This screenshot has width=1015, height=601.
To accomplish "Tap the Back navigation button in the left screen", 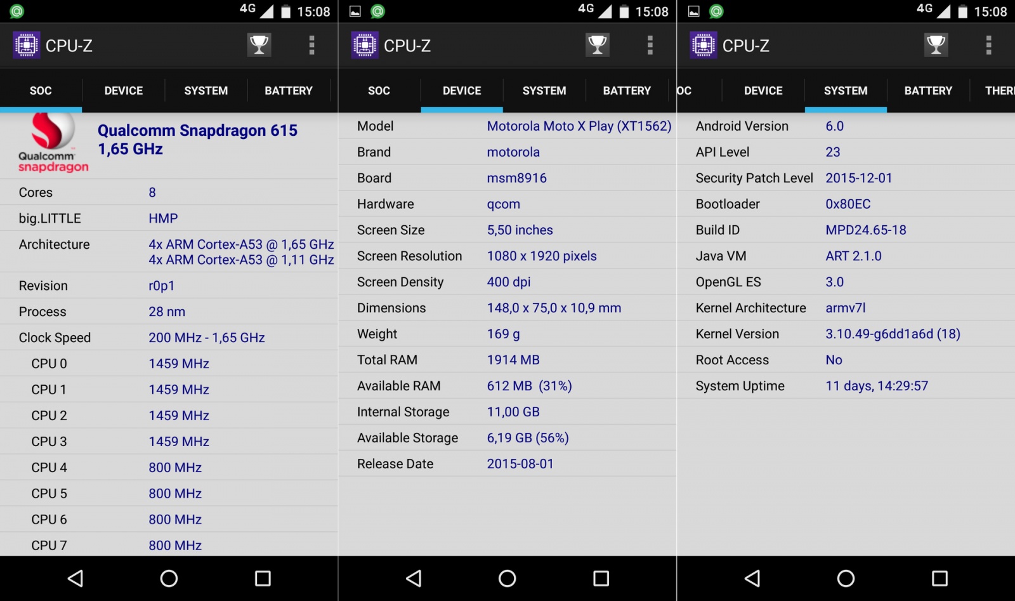I will (x=75, y=578).
